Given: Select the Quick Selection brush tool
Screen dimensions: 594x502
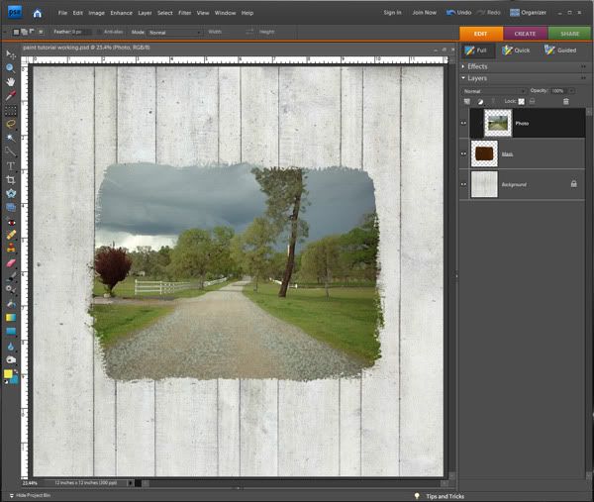Looking at the screenshot, I should click(x=11, y=151).
